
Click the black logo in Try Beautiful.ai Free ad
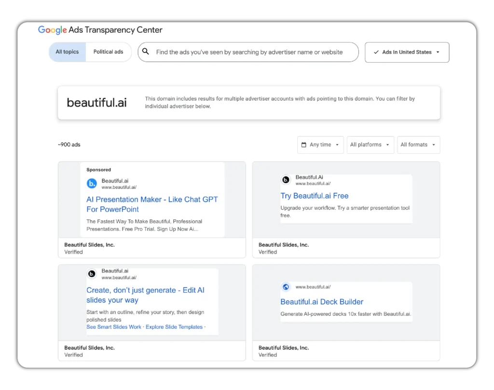point(286,180)
